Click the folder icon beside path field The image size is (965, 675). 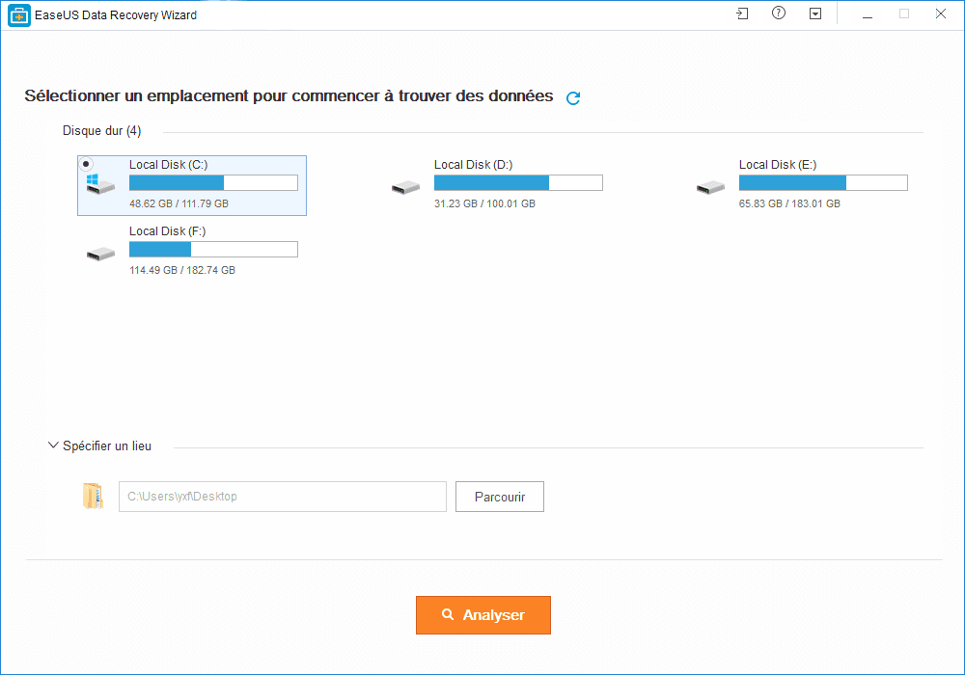(x=93, y=496)
